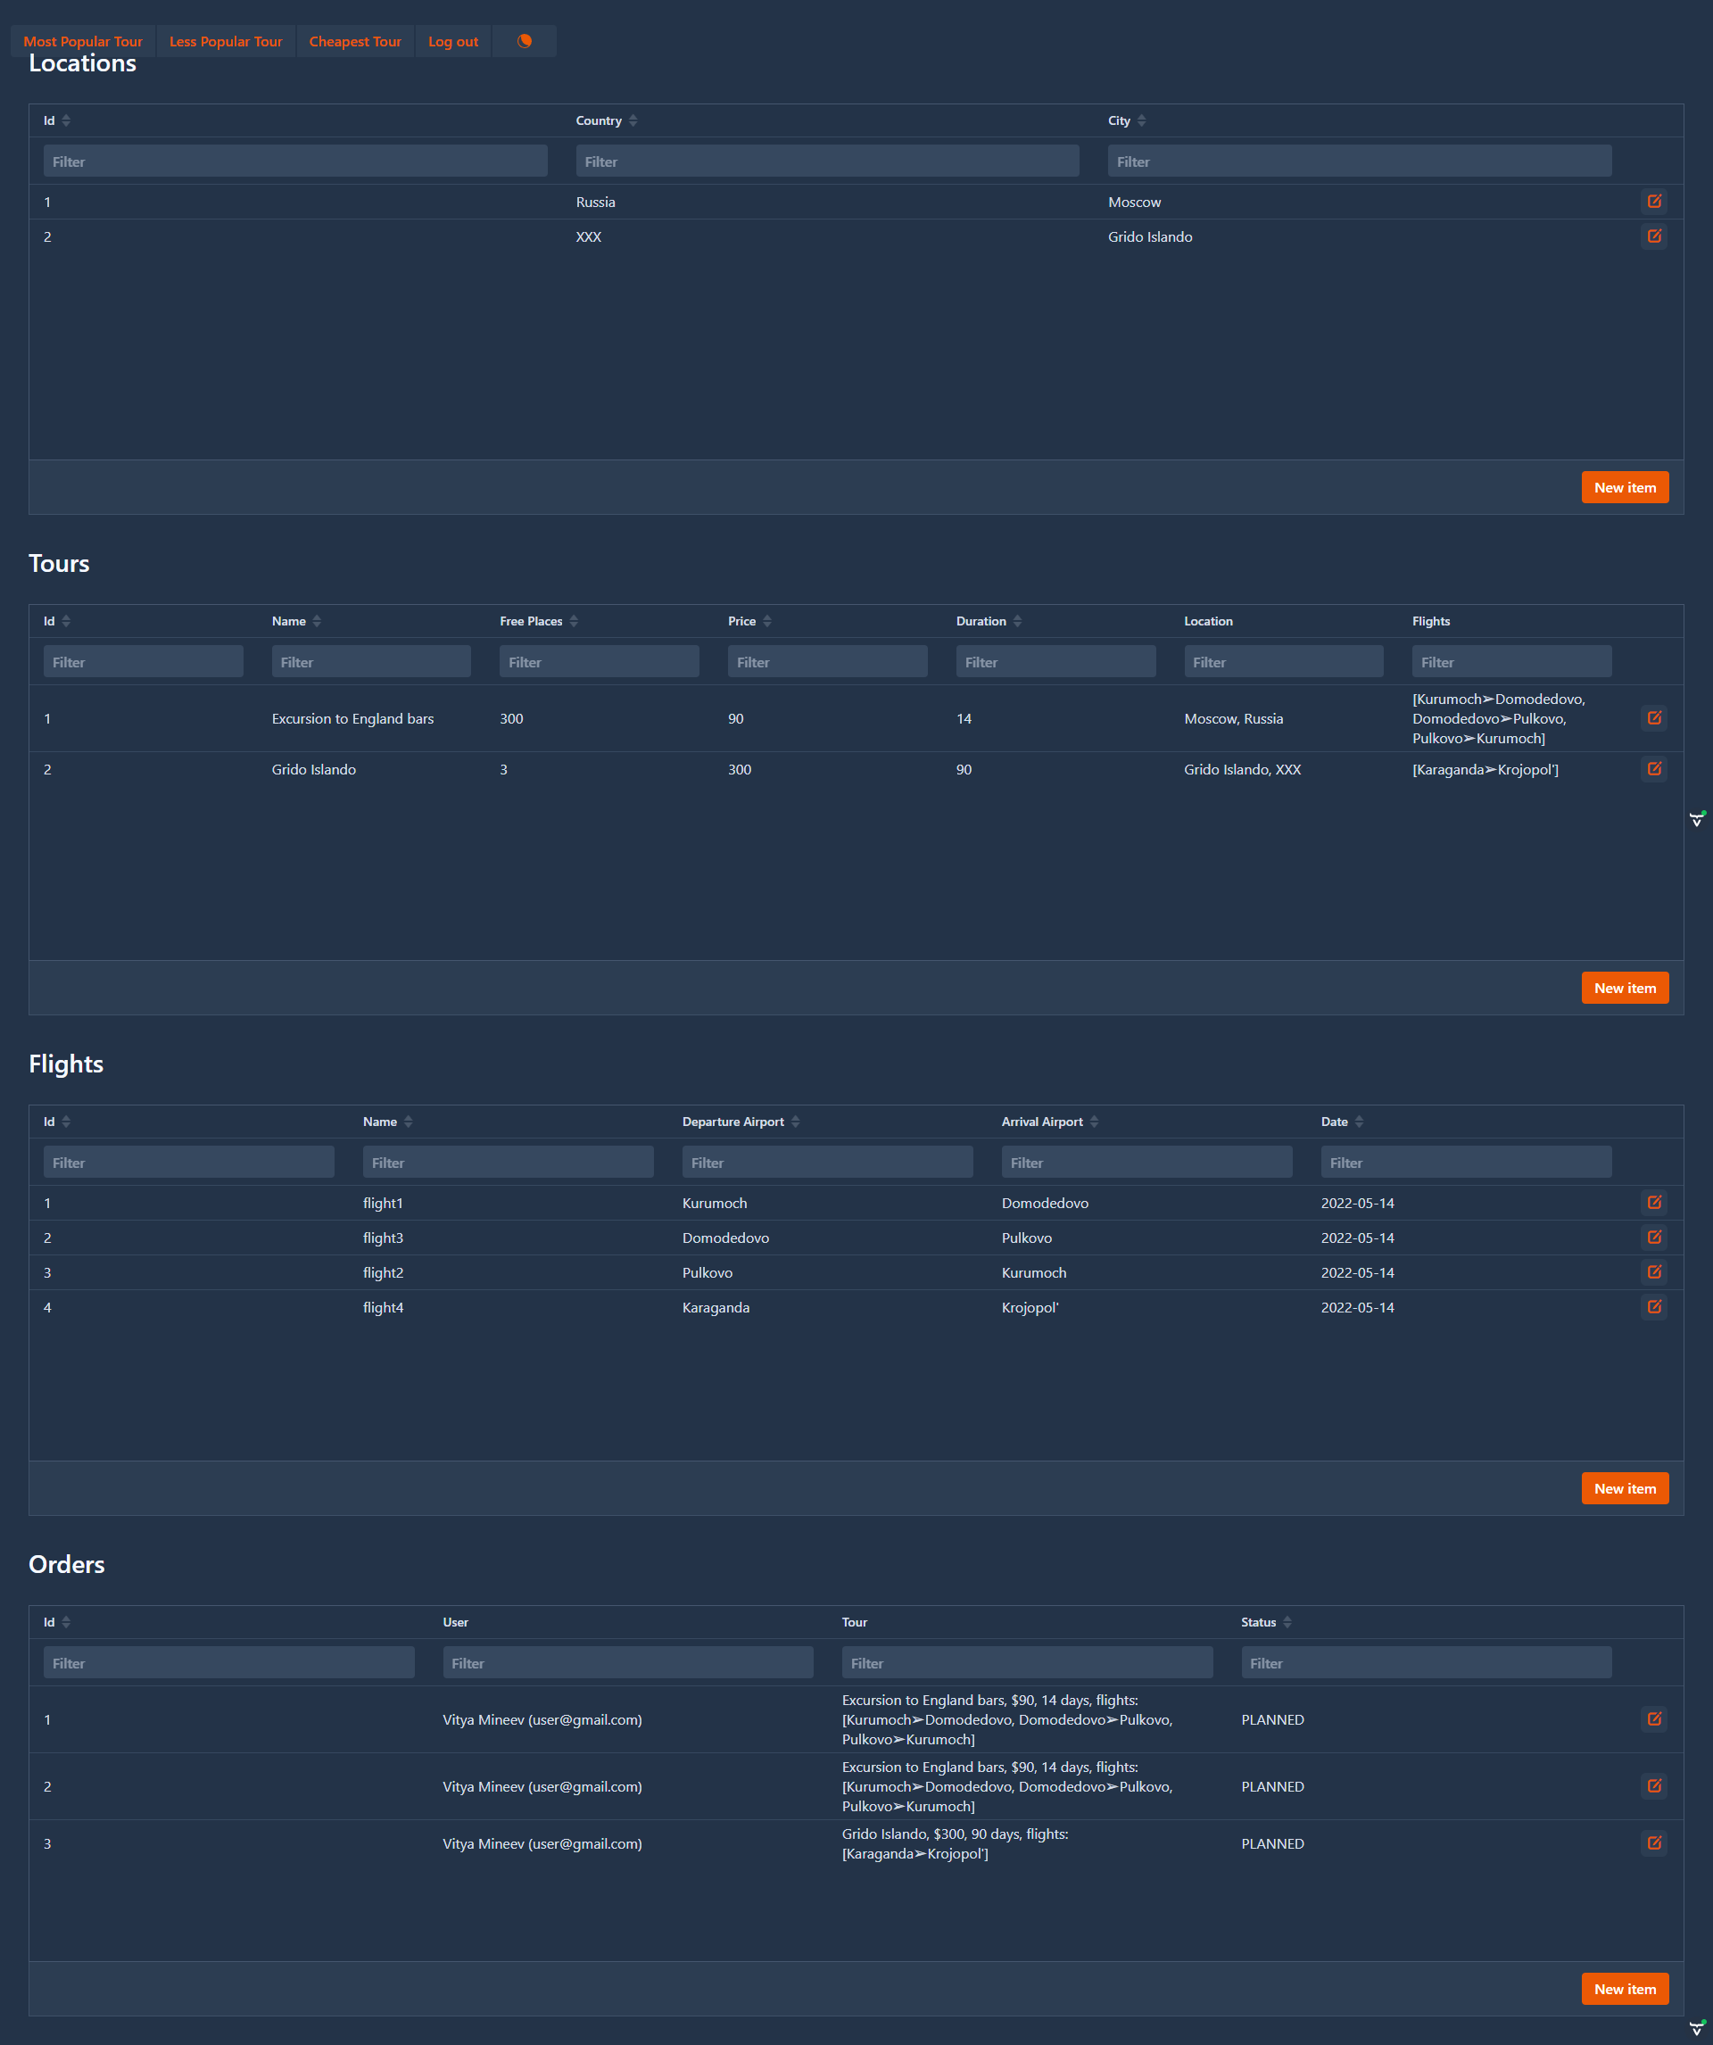Viewport: 1713px width, 2045px height.
Task: Open the Cheapest Tour page
Action: coord(354,41)
